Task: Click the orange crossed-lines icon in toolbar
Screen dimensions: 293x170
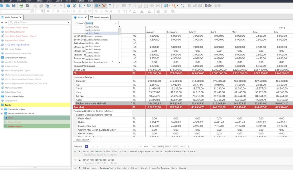Action: point(104,6)
